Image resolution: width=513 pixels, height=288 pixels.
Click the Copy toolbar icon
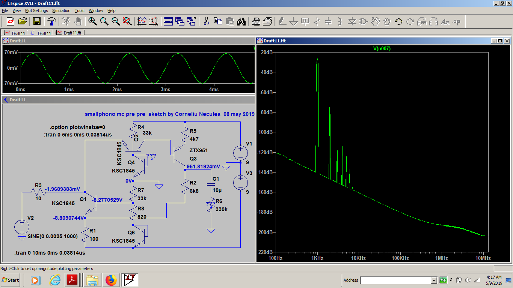[218, 21]
